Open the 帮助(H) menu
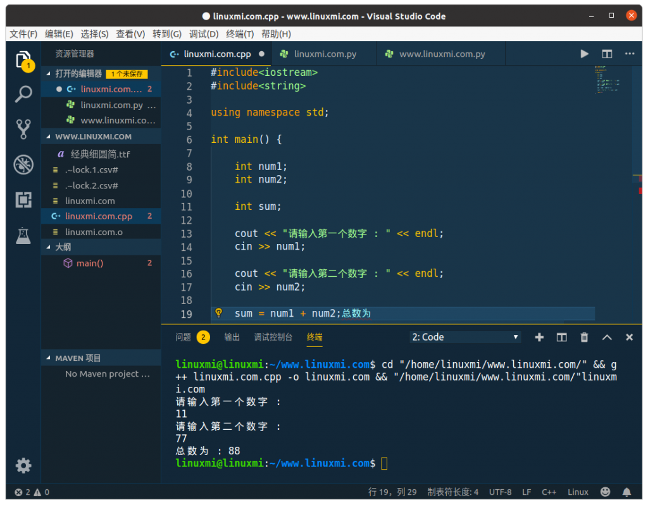648x505 pixels. coord(276,34)
